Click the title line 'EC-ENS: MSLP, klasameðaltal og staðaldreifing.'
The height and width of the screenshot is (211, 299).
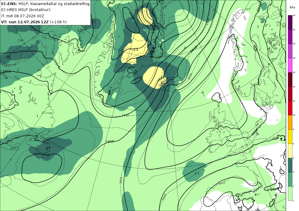[x=45, y=4]
